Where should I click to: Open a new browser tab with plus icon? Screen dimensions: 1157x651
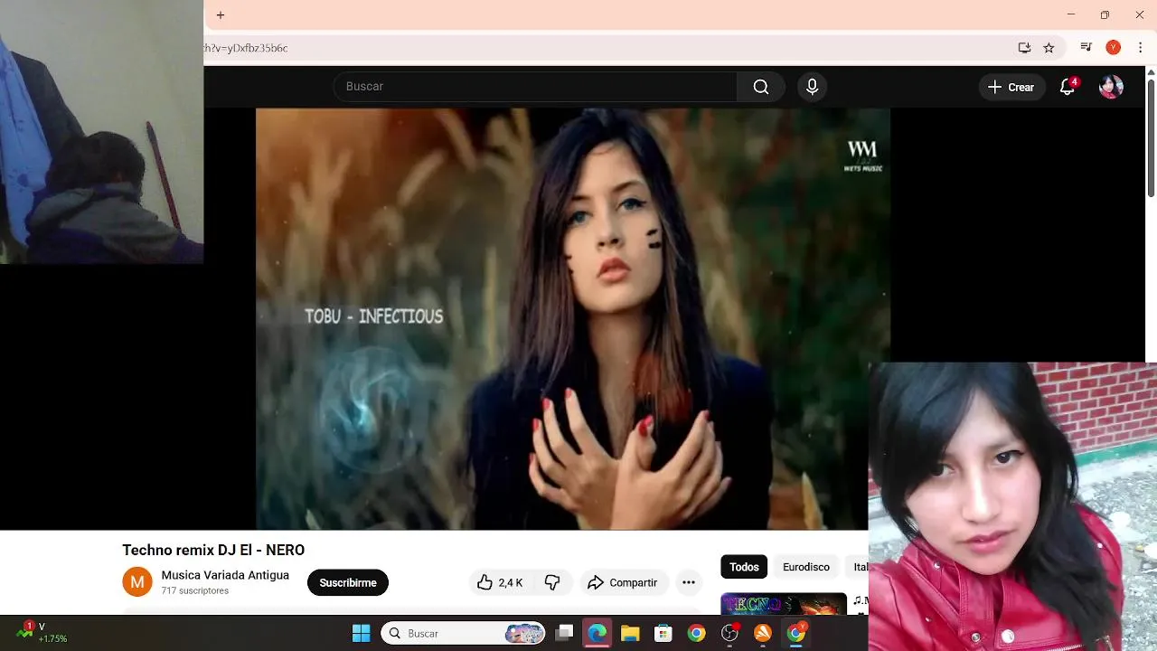tap(221, 15)
